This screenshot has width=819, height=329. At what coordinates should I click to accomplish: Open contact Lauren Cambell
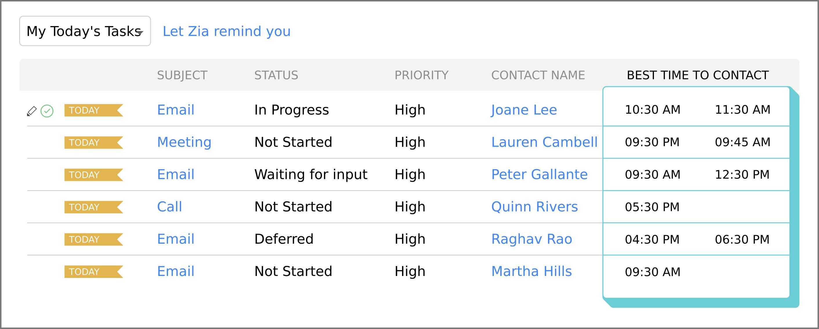(544, 142)
